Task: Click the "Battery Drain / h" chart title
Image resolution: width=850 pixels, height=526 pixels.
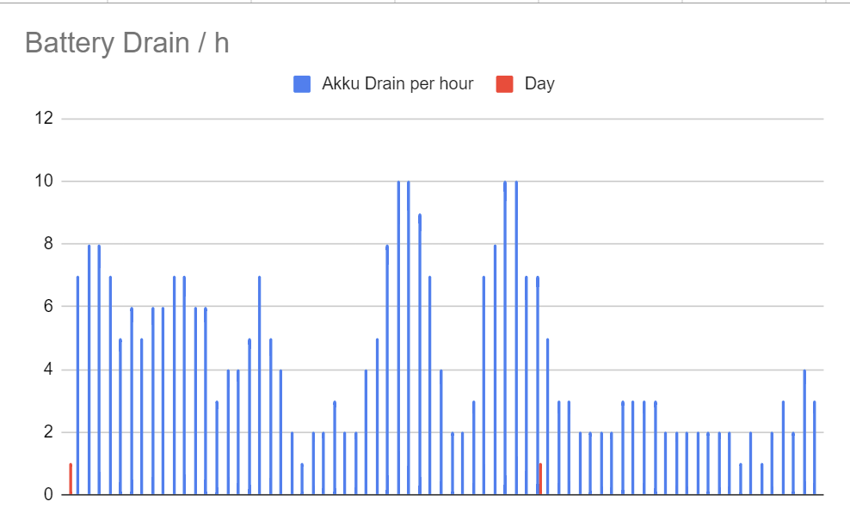Action: coord(127,42)
